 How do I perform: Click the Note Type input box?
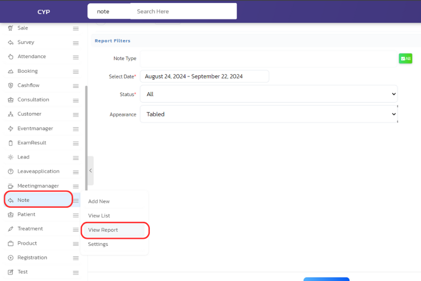[x=269, y=59]
